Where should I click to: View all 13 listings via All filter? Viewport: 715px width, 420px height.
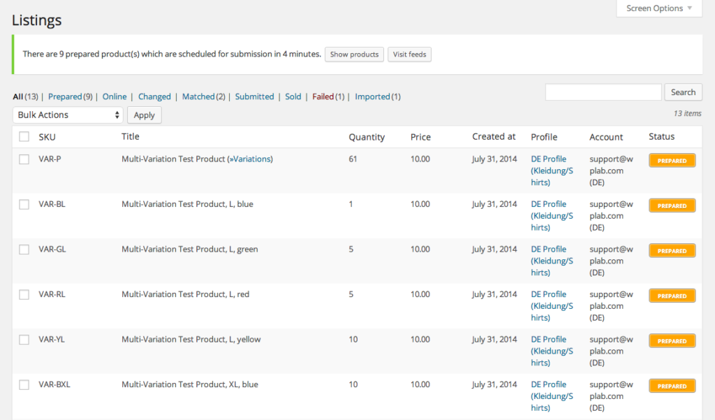tap(17, 96)
